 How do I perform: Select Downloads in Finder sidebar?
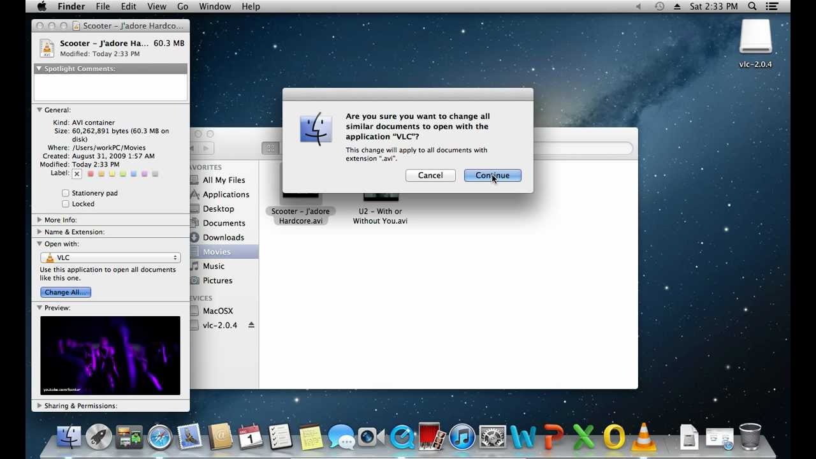[x=223, y=238]
